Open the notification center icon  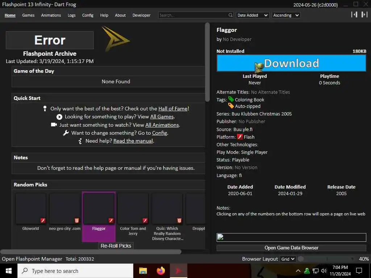359,271
